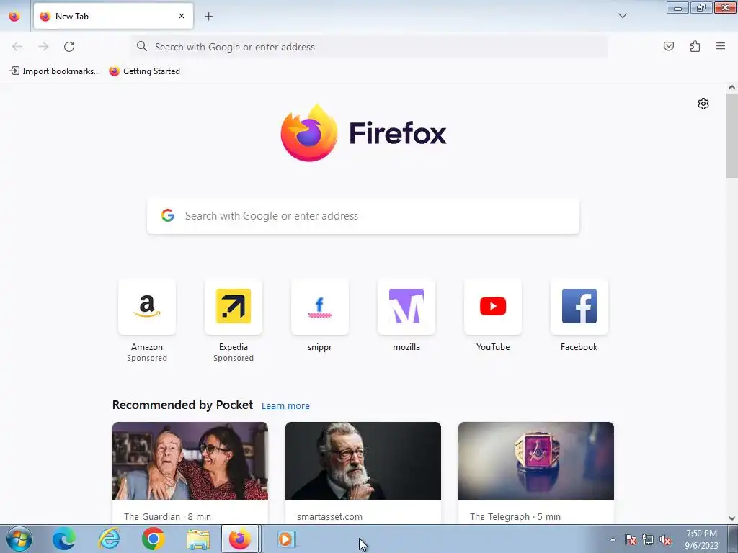Show hidden tray icons arrow
This screenshot has width=738, height=553.
point(613,539)
